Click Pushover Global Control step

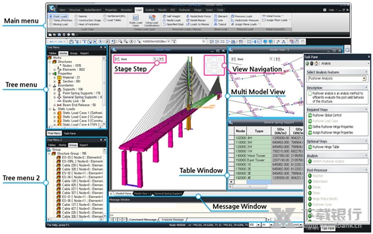(x=325, y=115)
